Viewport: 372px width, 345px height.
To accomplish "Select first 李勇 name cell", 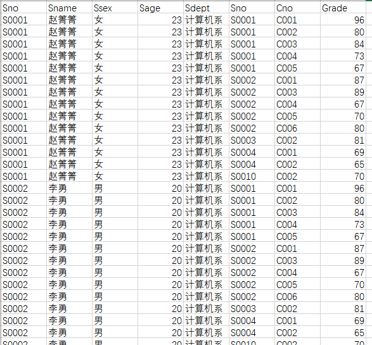I will point(69,189).
